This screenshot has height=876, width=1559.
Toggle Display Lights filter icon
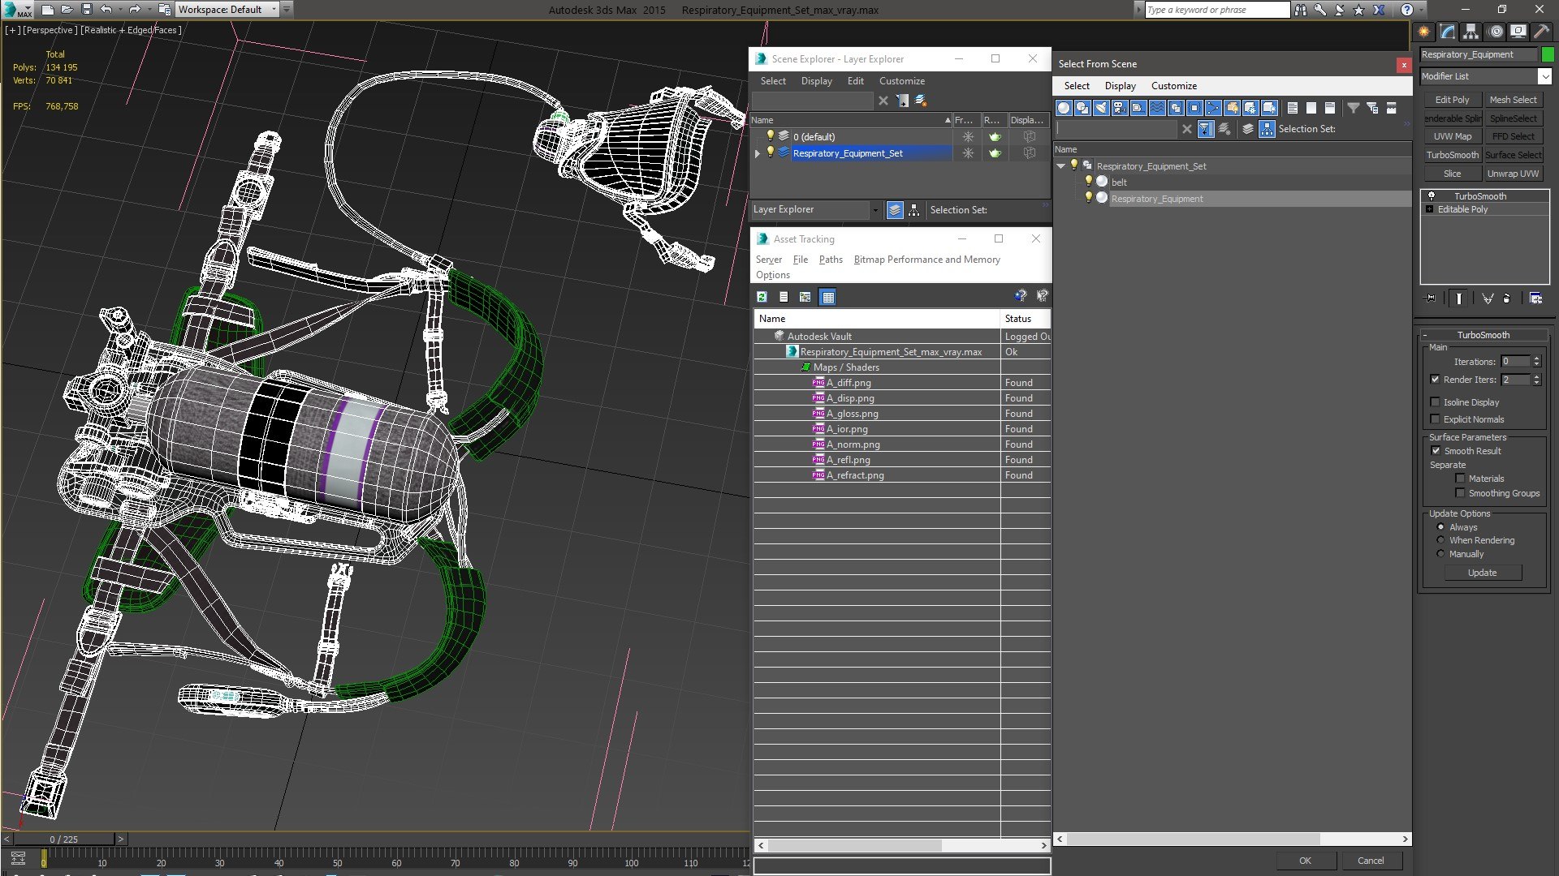1101,108
